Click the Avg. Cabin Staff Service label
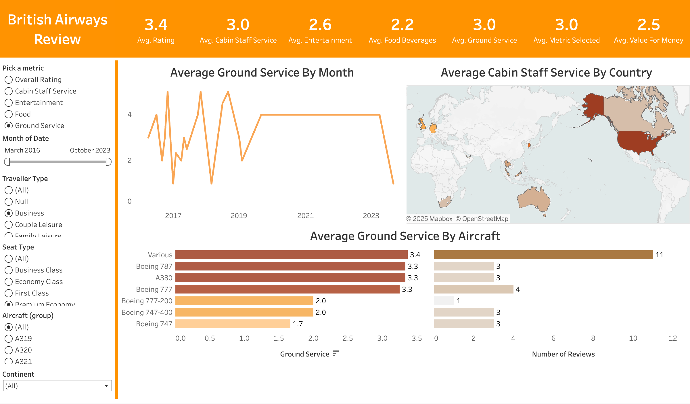The image size is (690, 404). tap(238, 40)
